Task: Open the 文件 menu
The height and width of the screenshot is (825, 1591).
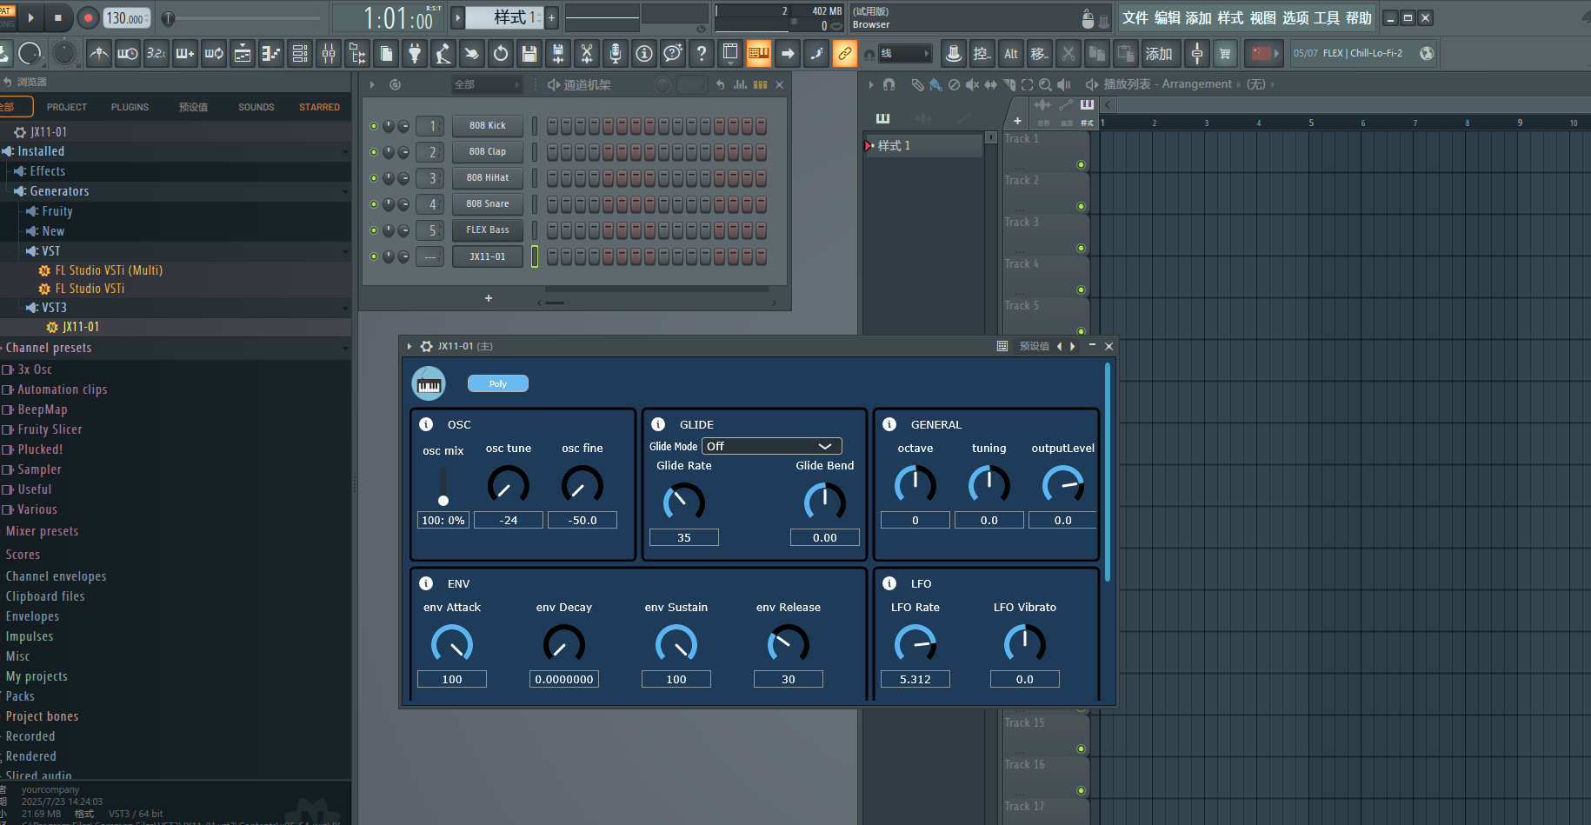Action: 1135,18
